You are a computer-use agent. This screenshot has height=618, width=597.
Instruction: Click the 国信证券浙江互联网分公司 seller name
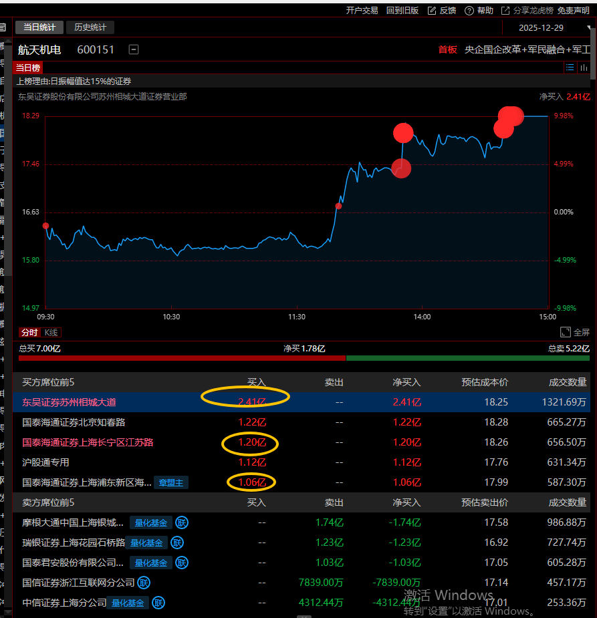[x=78, y=583]
